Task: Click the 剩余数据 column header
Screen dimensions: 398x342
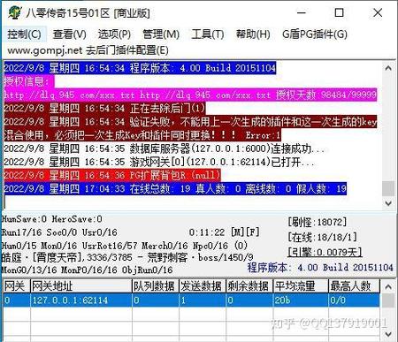Action: coord(249,286)
